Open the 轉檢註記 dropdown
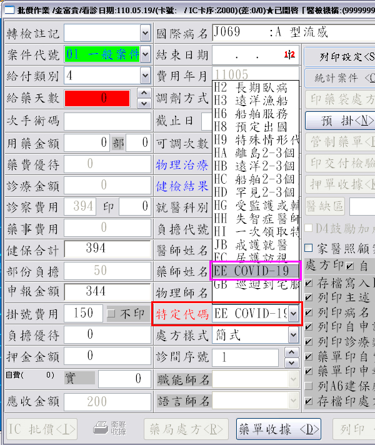Viewport: 375px width, 445px height. click(x=145, y=32)
